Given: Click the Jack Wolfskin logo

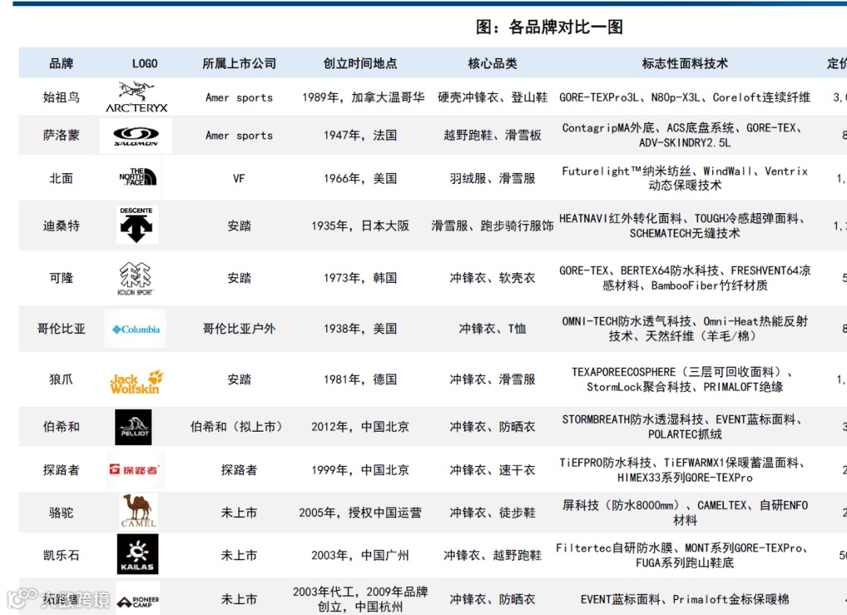Looking at the screenshot, I should pos(136,382).
